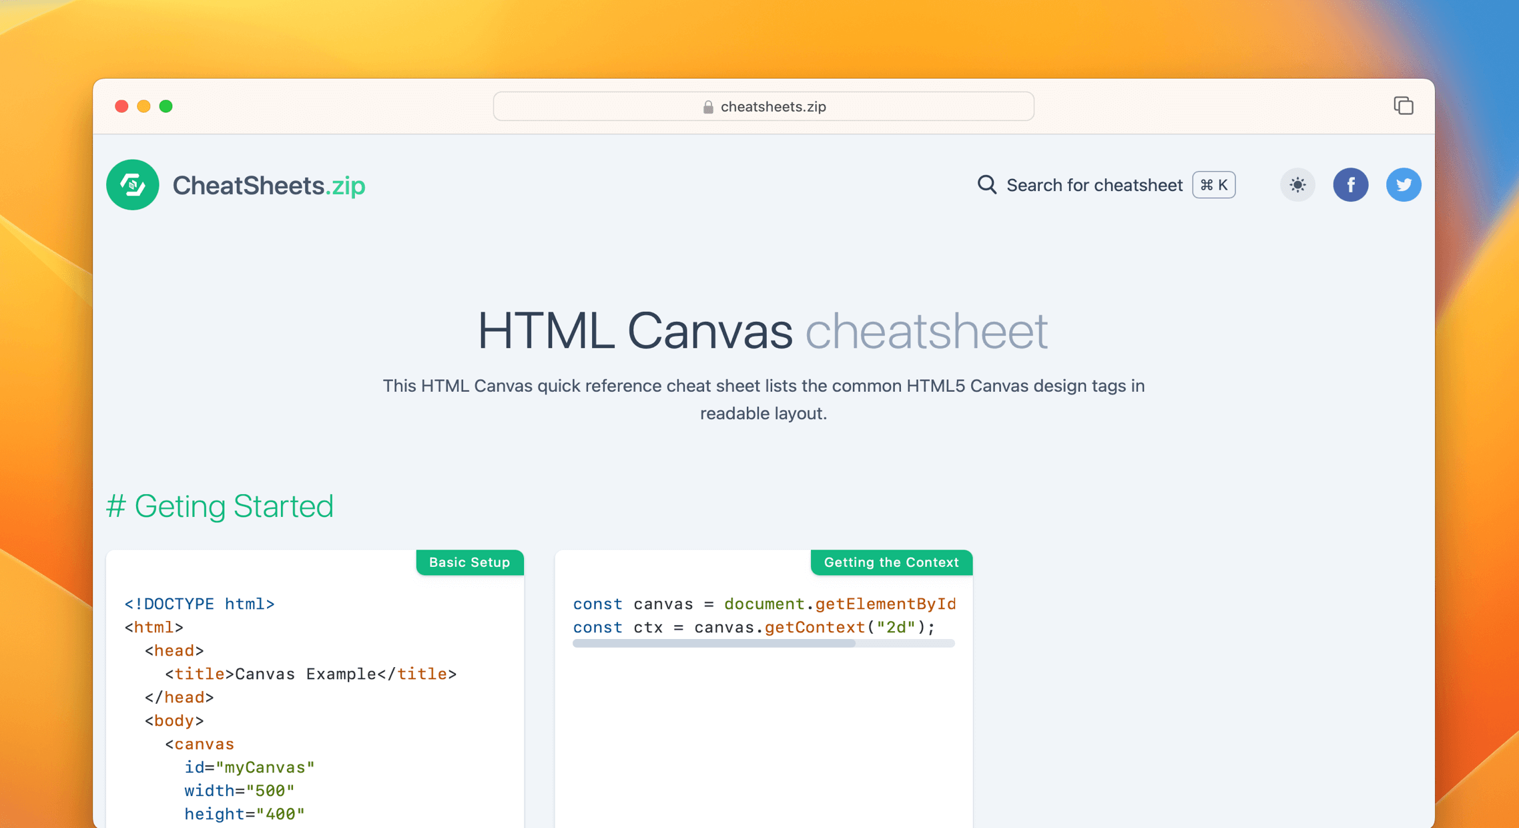The width and height of the screenshot is (1519, 828).
Task: Open the Search for cheatsheet field
Action: (1094, 185)
